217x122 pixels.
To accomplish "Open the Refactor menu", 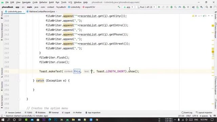I will click(43, 2).
